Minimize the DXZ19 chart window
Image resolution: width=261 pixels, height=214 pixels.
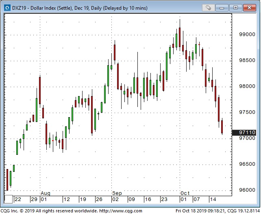pyautogui.click(x=222, y=8)
